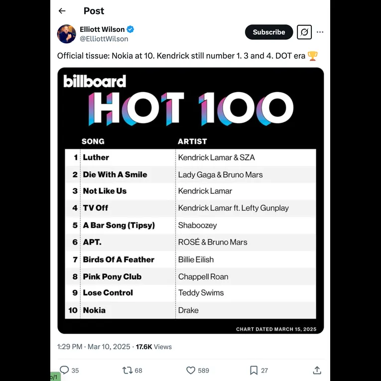
Task: Open Elliott Wilson's profile picture
Action: point(67,33)
